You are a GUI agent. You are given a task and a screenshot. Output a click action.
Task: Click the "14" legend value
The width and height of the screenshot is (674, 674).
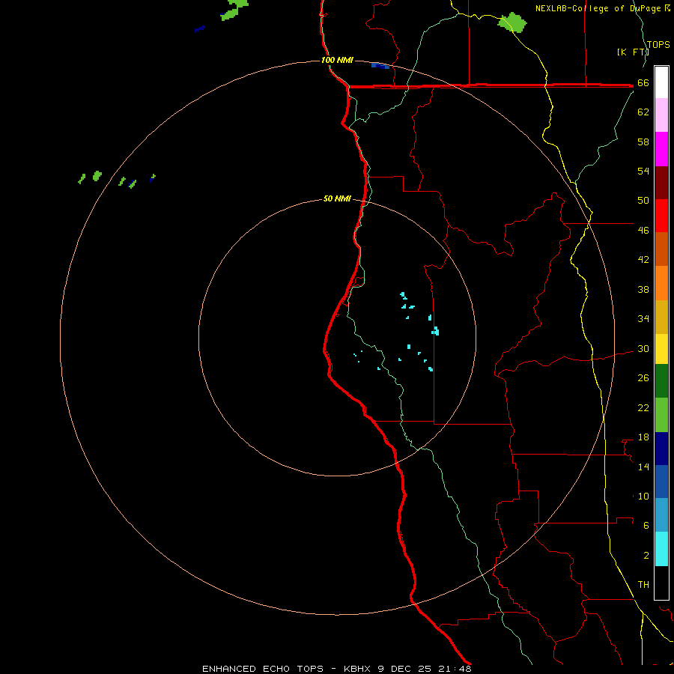(643, 467)
